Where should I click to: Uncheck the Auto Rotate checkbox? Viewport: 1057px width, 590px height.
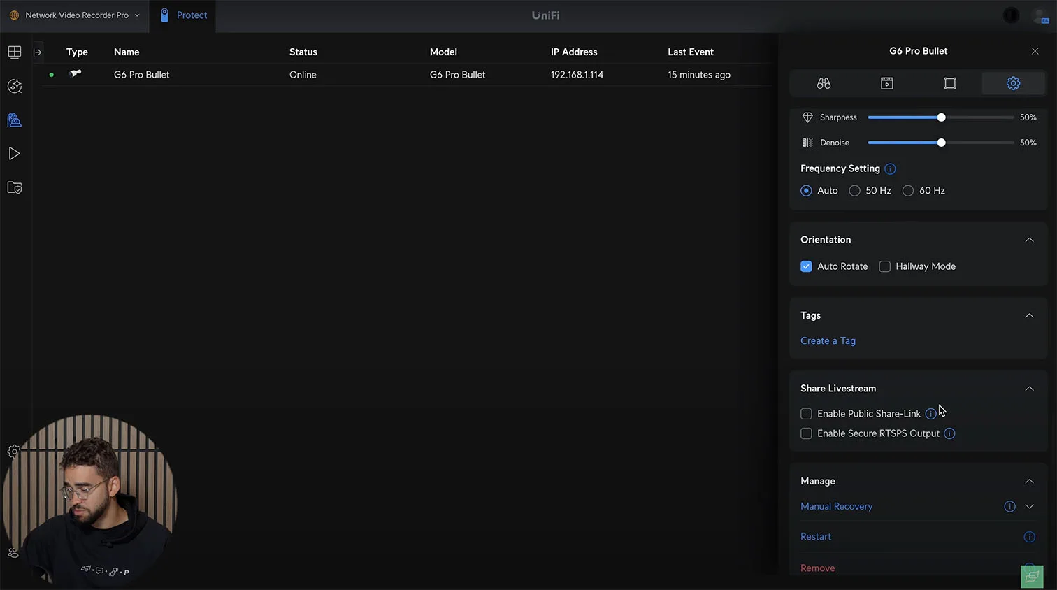pyautogui.click(x=806, y=266)
